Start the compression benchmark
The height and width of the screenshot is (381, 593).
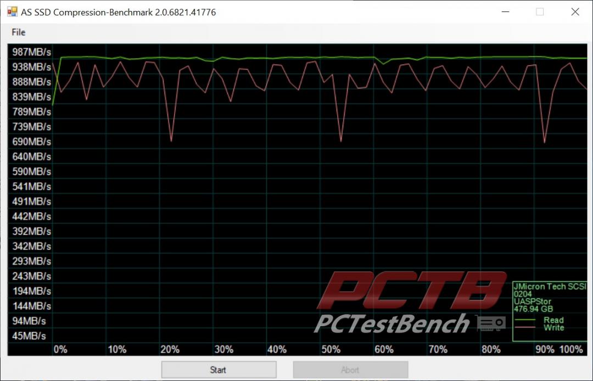(219, 369)
